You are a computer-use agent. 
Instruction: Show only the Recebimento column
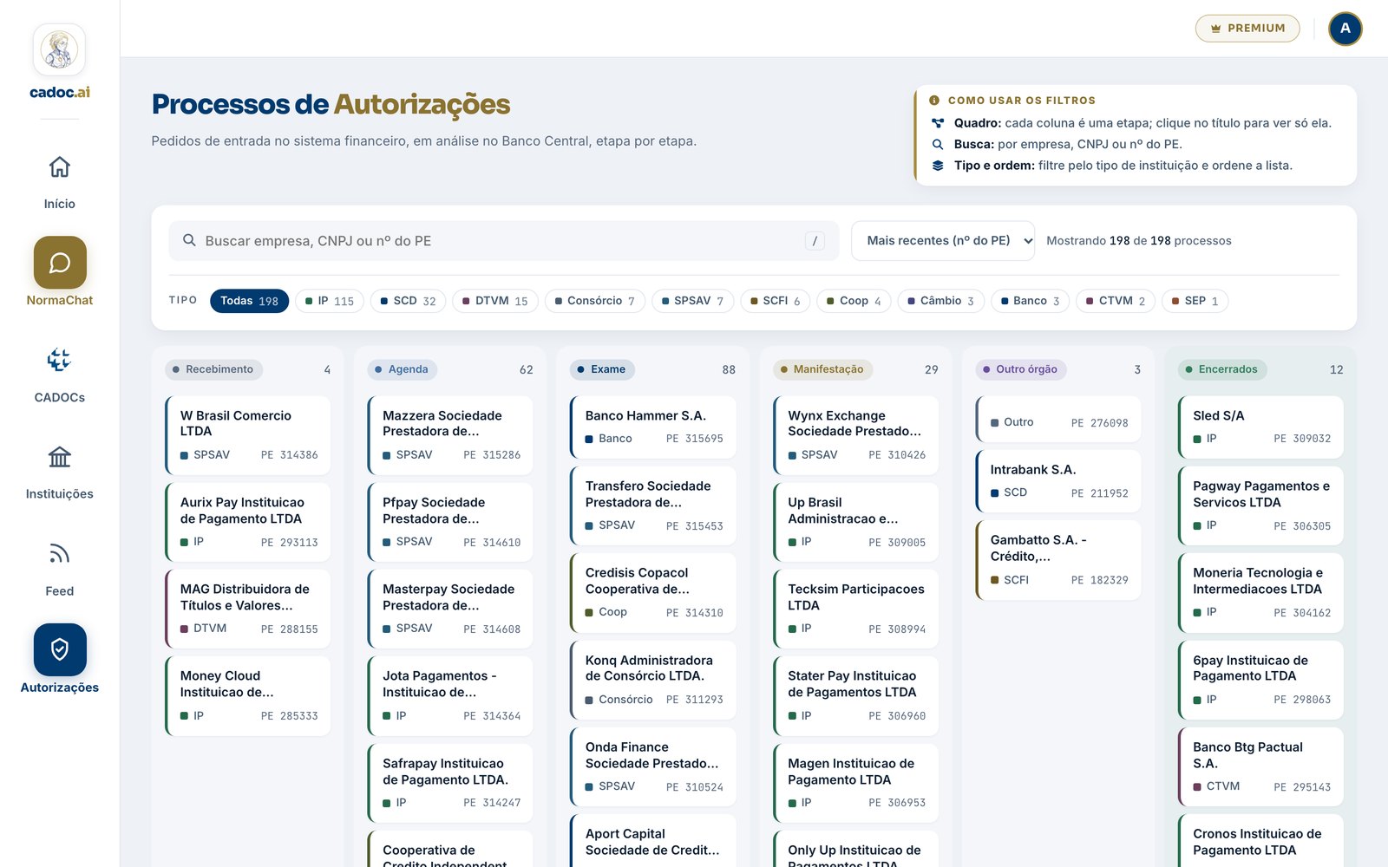(x=213, y=369)
